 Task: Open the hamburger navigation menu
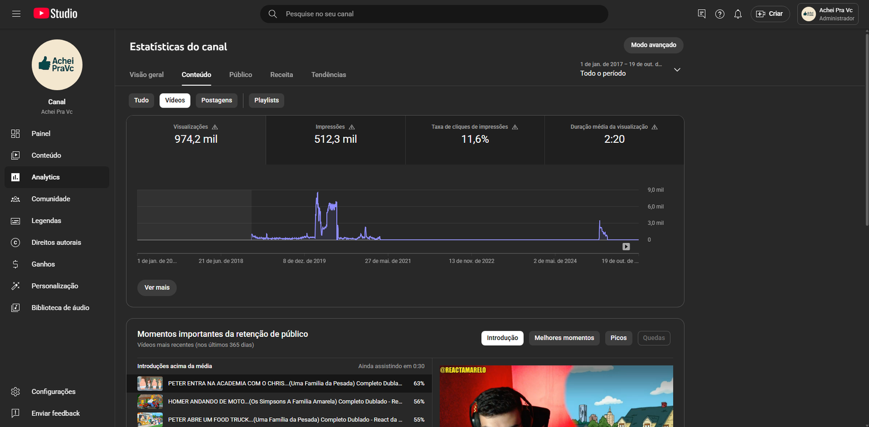(16, 14)
